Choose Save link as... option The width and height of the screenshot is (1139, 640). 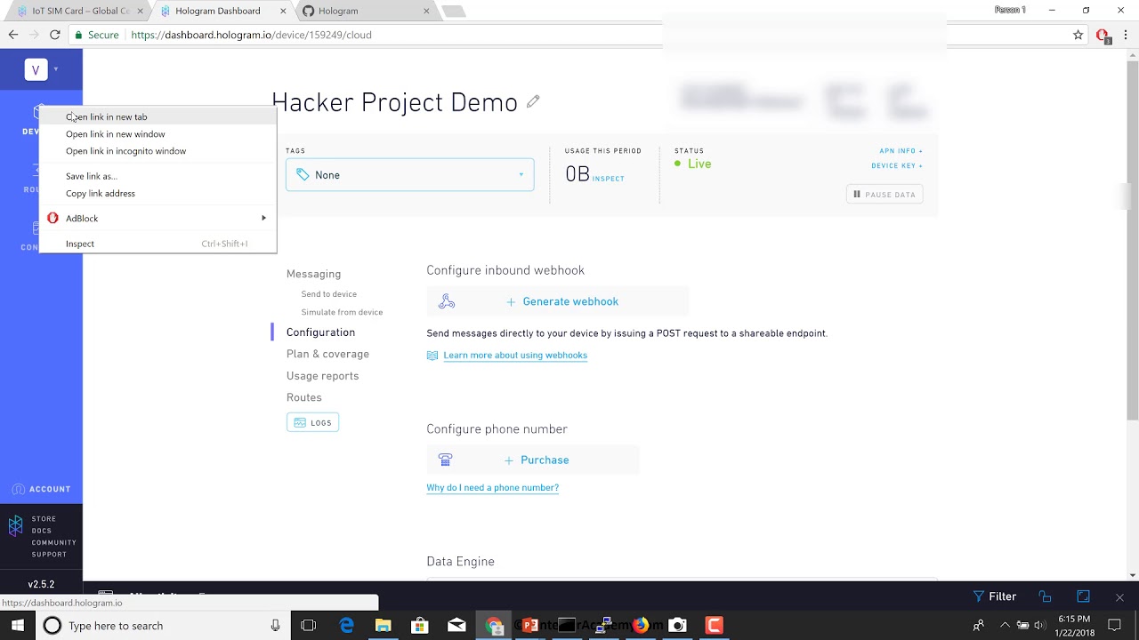point(158,176)
